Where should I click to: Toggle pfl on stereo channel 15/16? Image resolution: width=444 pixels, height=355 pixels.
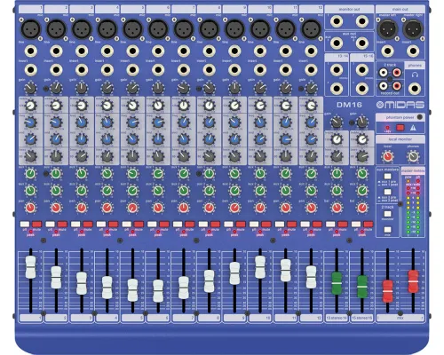(356, 224)
